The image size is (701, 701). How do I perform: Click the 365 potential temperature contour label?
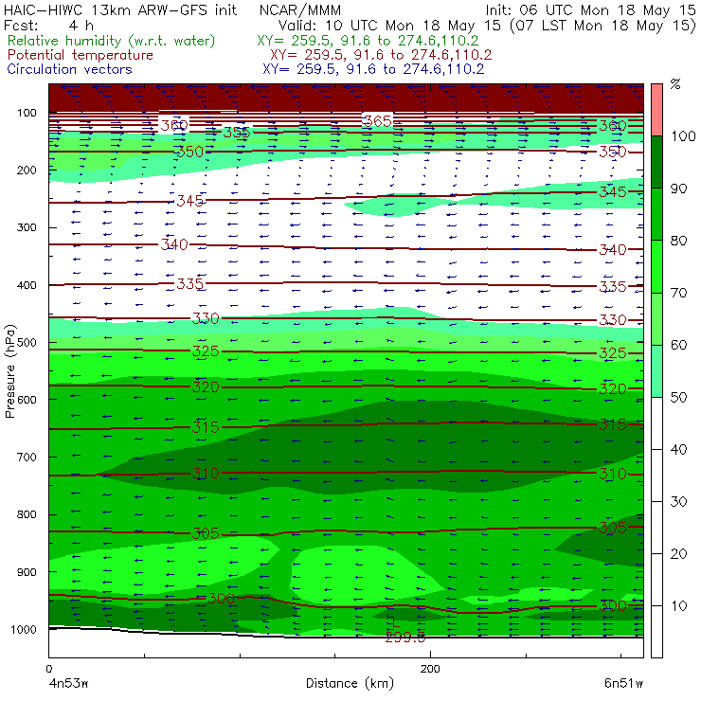[x=377, y=121]
